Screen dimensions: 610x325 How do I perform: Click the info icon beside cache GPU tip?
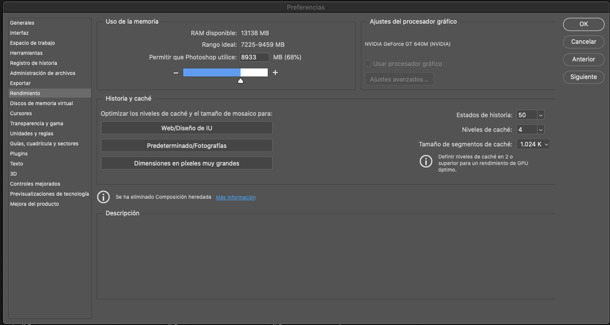click(426, 161)
